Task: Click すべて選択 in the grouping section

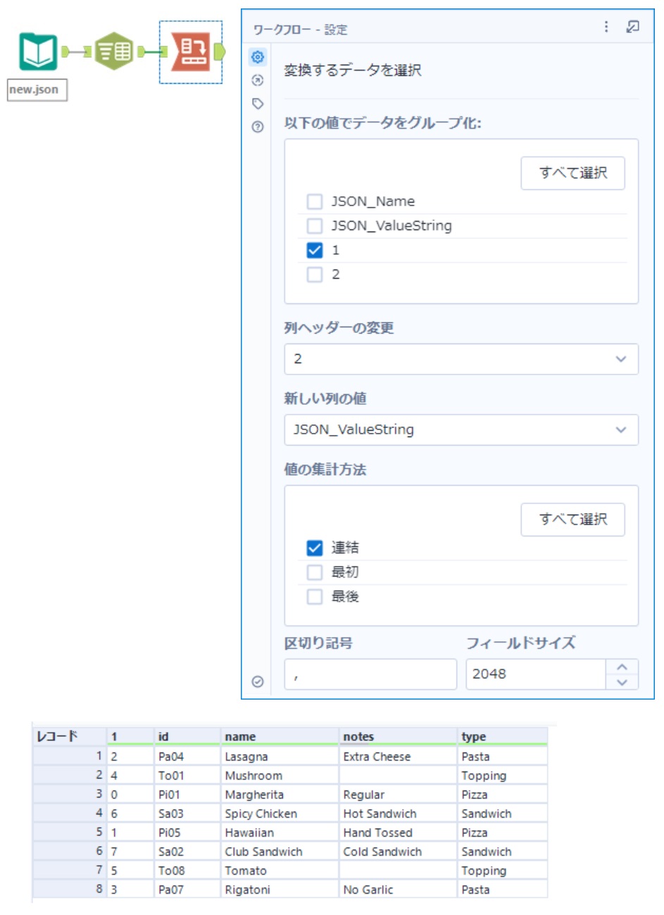Action: click(x=573, y=173)
